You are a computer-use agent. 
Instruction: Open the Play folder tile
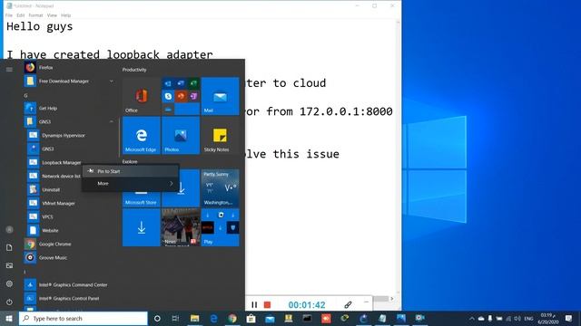click(220, 227)
